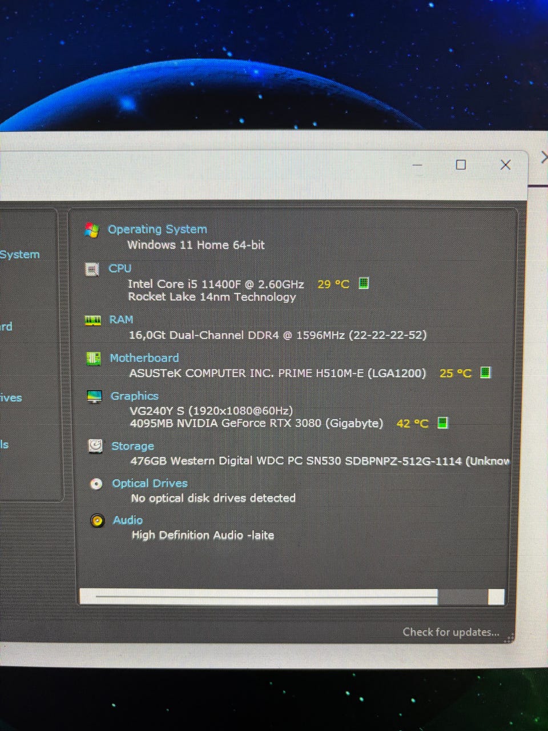Image resolution: width=548 pixels, height=731 pixels.
Task: Click the Windows logo icon beside Operating System
Action: pos(91,230)
